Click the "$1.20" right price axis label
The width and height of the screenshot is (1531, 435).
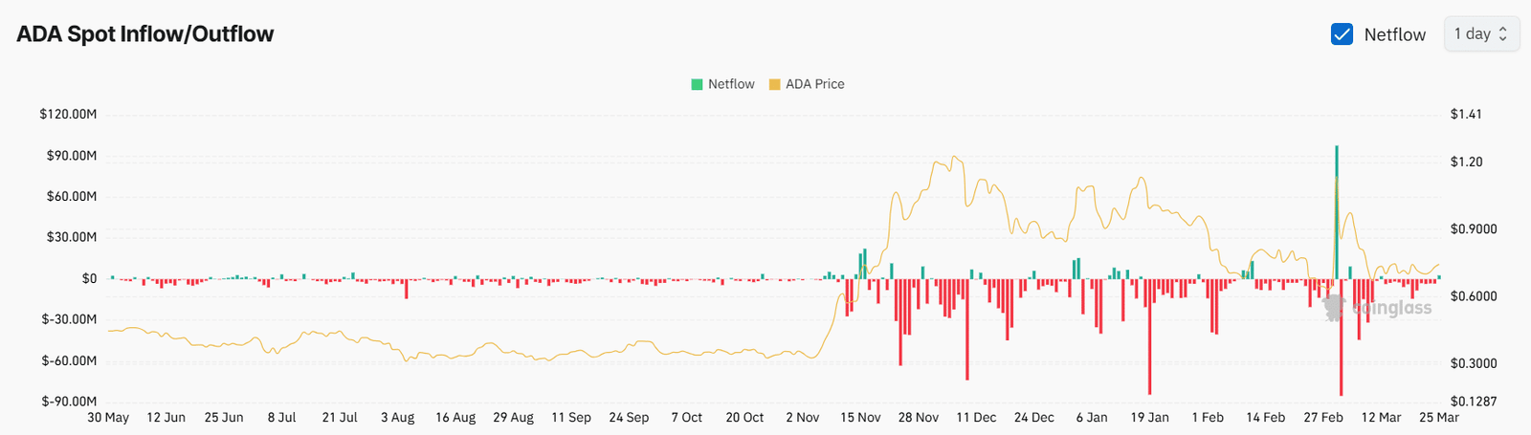click(x=1466, y=163)
